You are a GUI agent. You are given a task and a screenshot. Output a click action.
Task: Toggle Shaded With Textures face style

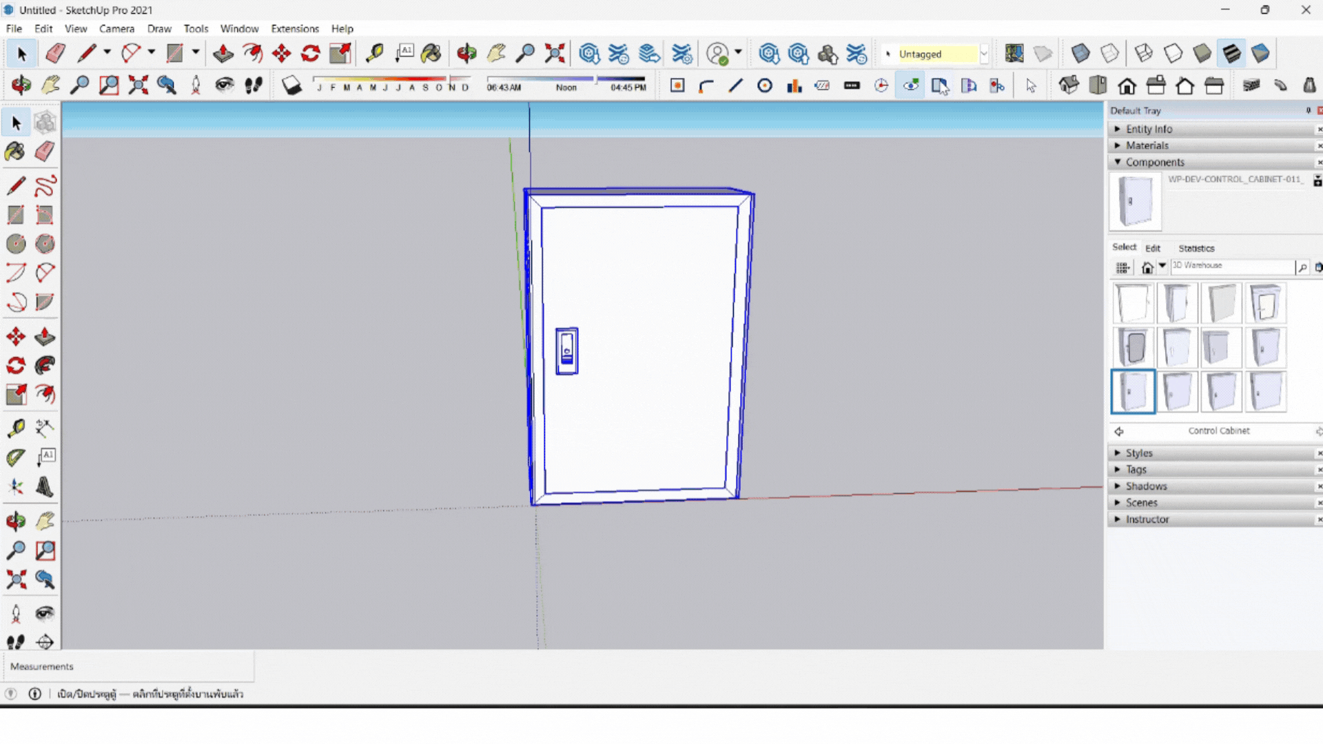1231,53
